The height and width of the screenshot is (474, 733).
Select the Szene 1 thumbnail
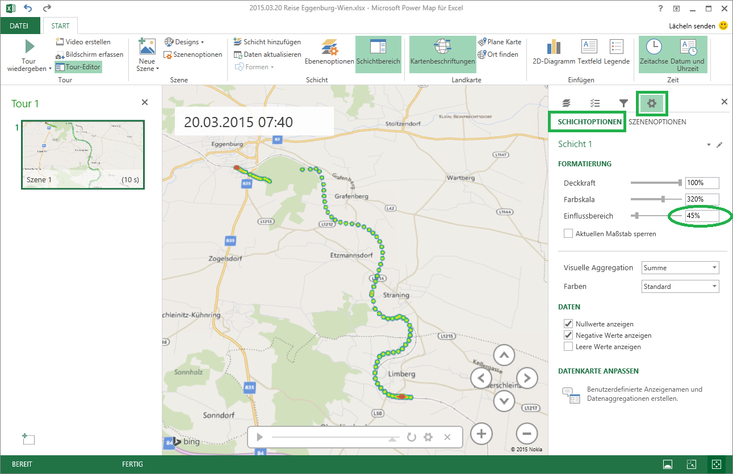[82, 154]
